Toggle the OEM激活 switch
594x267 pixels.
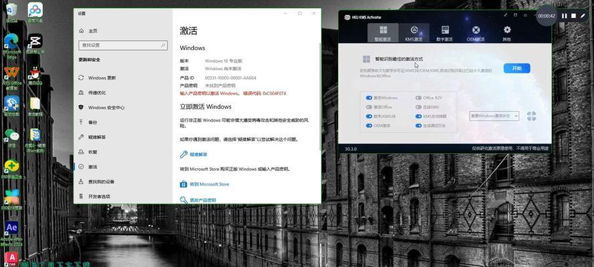click(x=369, y=125)
